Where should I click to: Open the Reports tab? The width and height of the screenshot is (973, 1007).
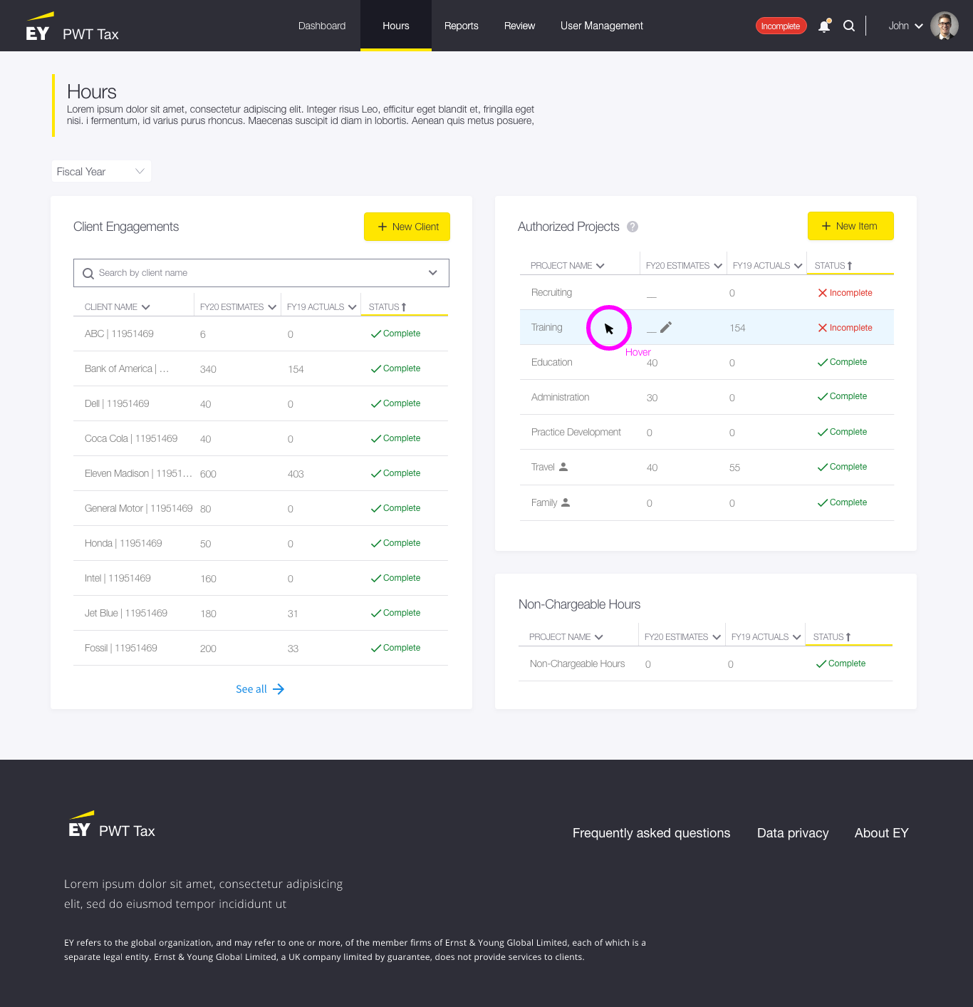(462, 26)
